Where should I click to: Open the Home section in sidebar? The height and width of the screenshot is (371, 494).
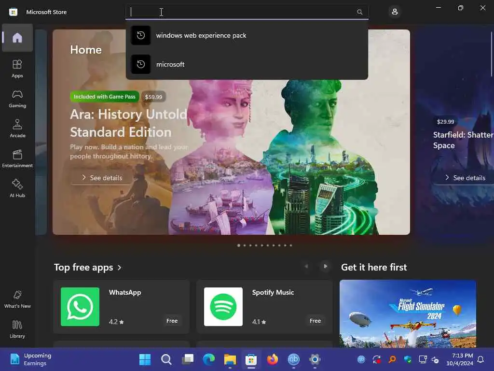pyautogui.click(x=17, y=38)
